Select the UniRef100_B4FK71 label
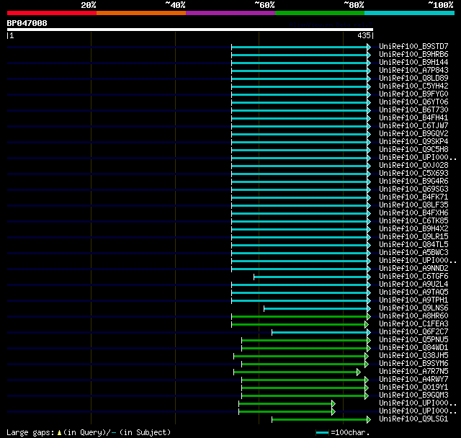Image resolution: width=461 pixels, height=438 pixels. pyautogui.click(x=413, y=197)
